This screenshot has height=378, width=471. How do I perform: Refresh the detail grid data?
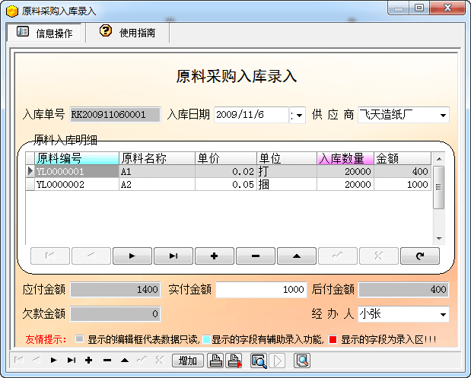[x=420, y=256]
